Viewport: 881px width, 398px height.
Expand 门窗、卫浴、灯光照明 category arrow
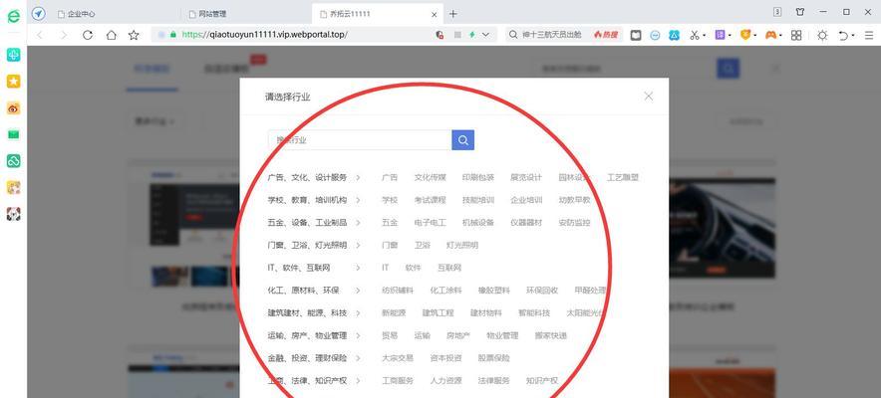click(358, 245)
